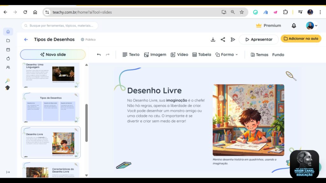Click the share icon in the top bar

(x=223, y=39)
